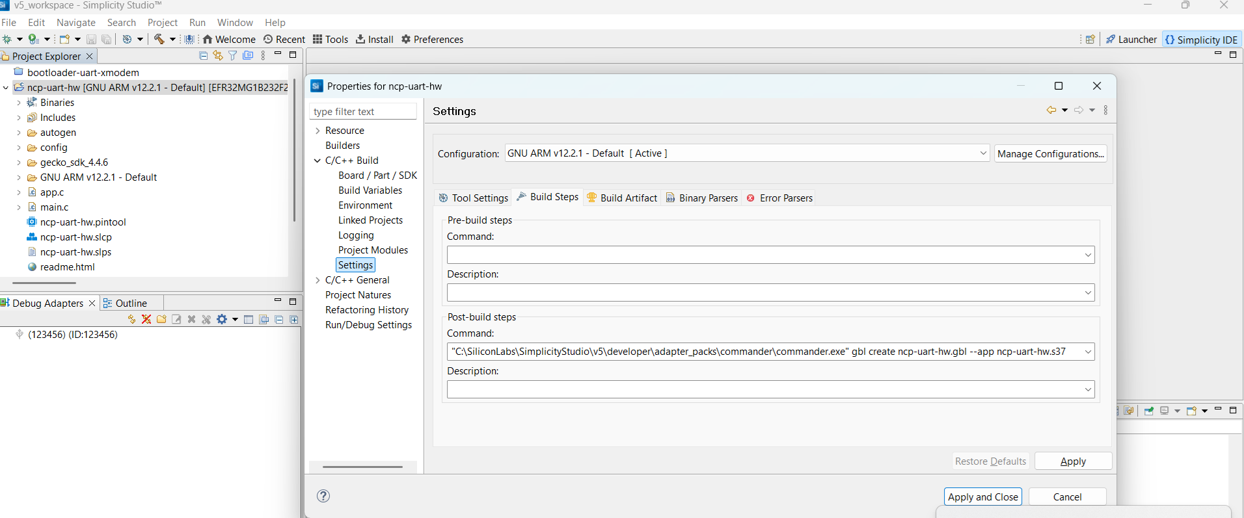Collapse all in Project Explorer toolbar
Screen dimensions: 1244x518
point(203,56)
